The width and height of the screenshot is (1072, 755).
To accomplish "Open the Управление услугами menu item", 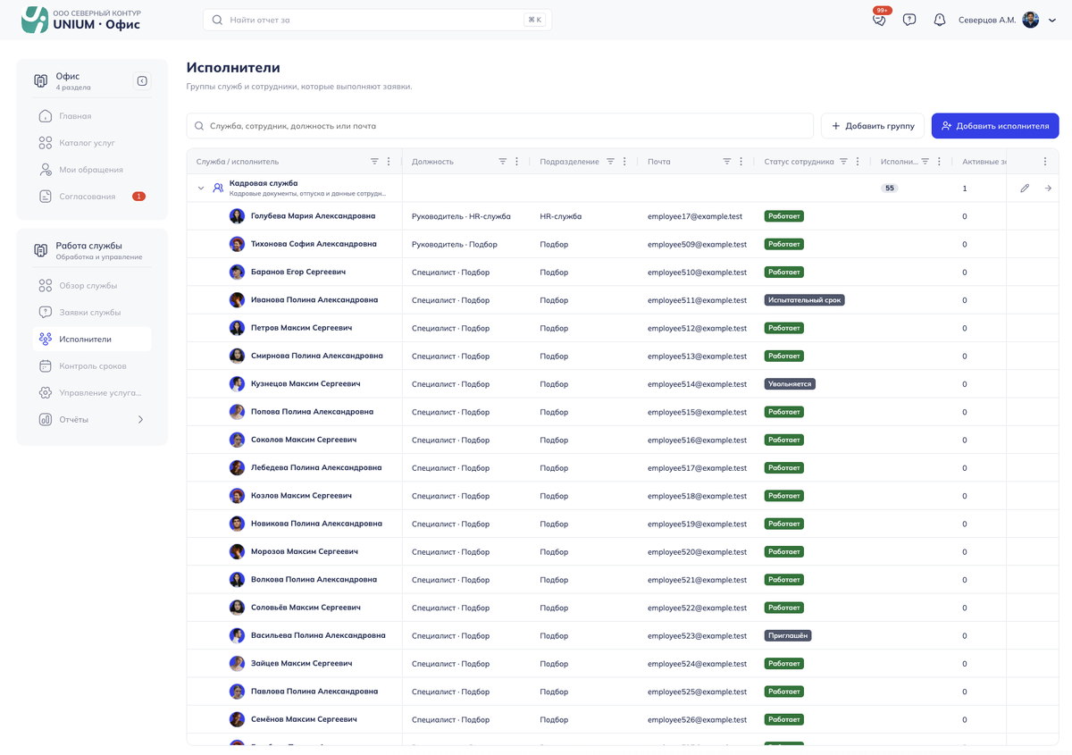I will [92, 393].
